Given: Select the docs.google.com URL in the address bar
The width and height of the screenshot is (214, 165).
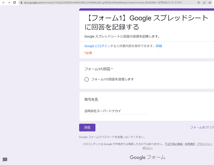Looking at the screenshot, I should [103, 3].
